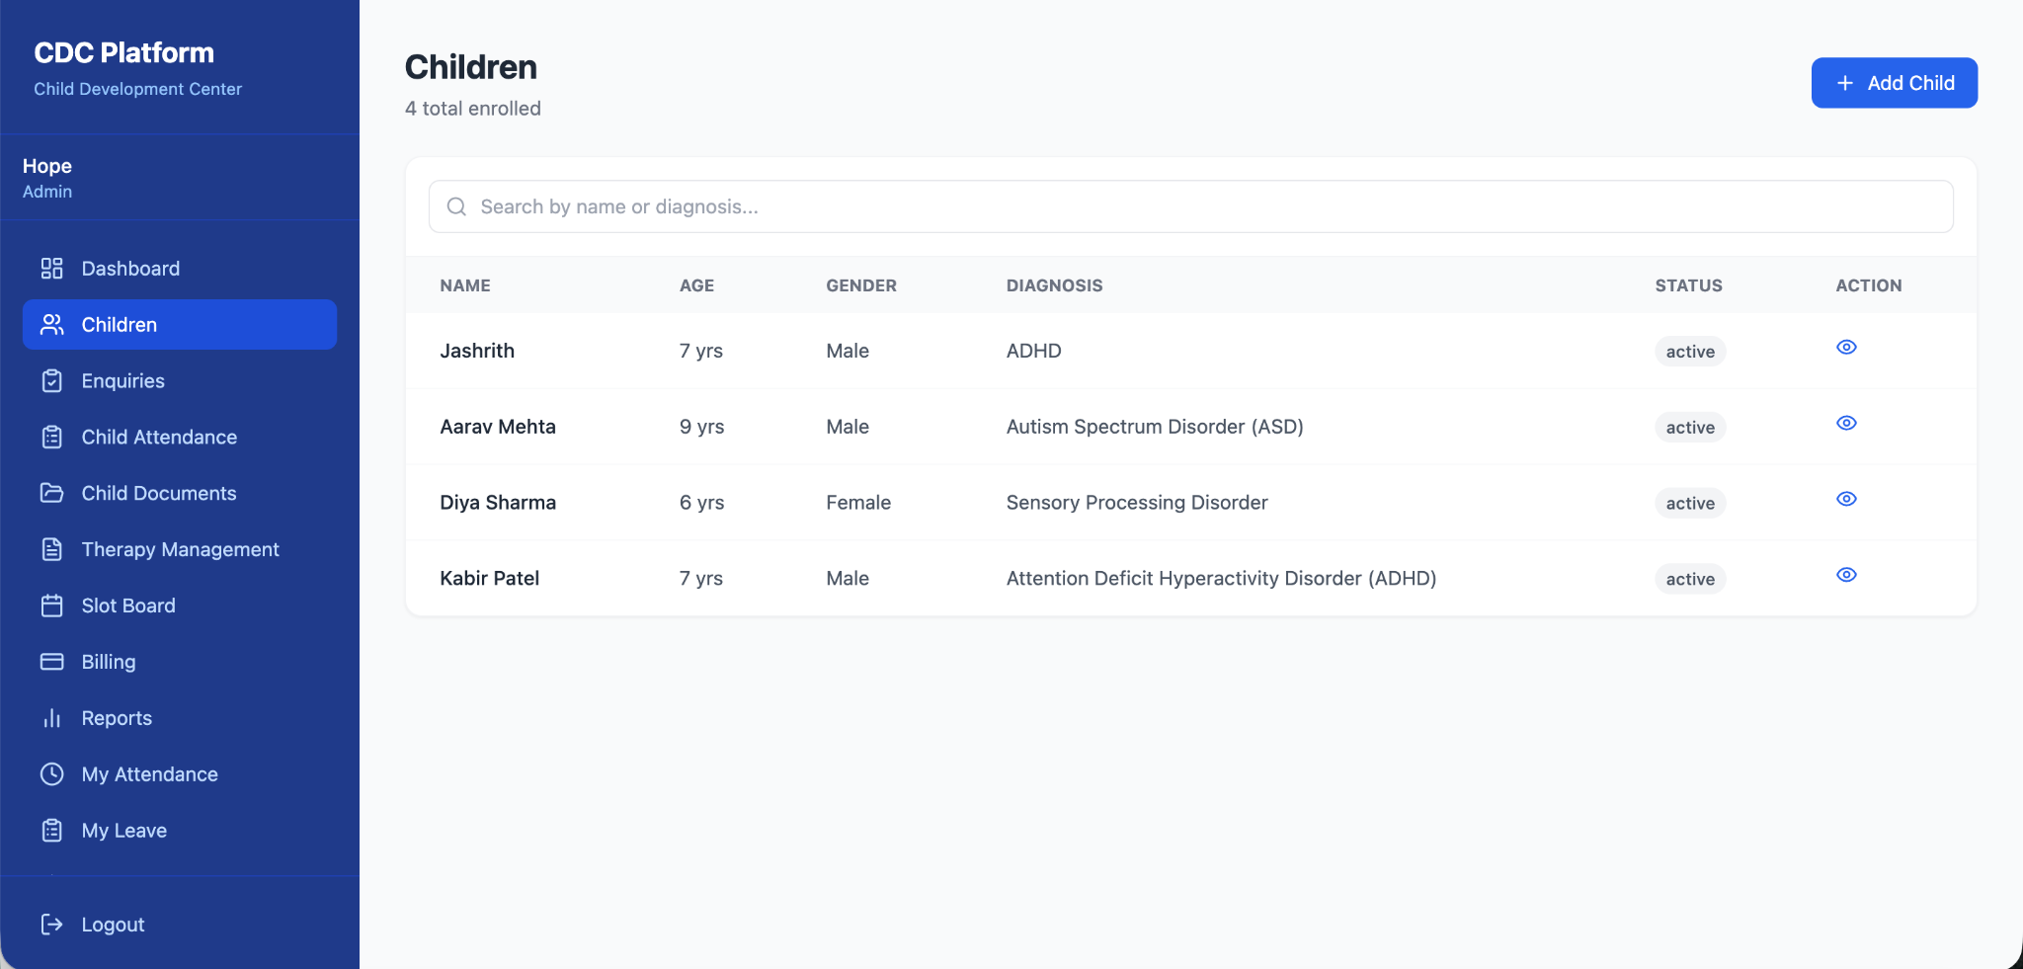
Task: Open the Dashboard grid icon
Action: point(51,269)
